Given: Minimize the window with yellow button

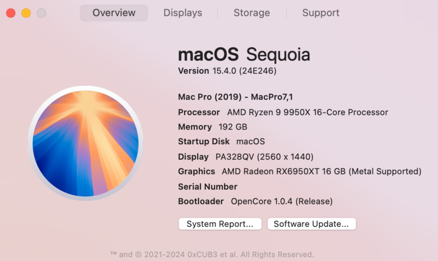Looking at the screenshot, I should 26,13.
